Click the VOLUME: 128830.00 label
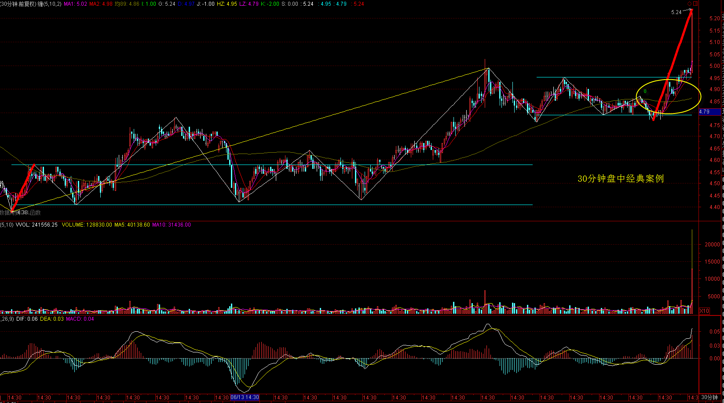The width and height of the screenshot is (724, 403). pos(87,225)
